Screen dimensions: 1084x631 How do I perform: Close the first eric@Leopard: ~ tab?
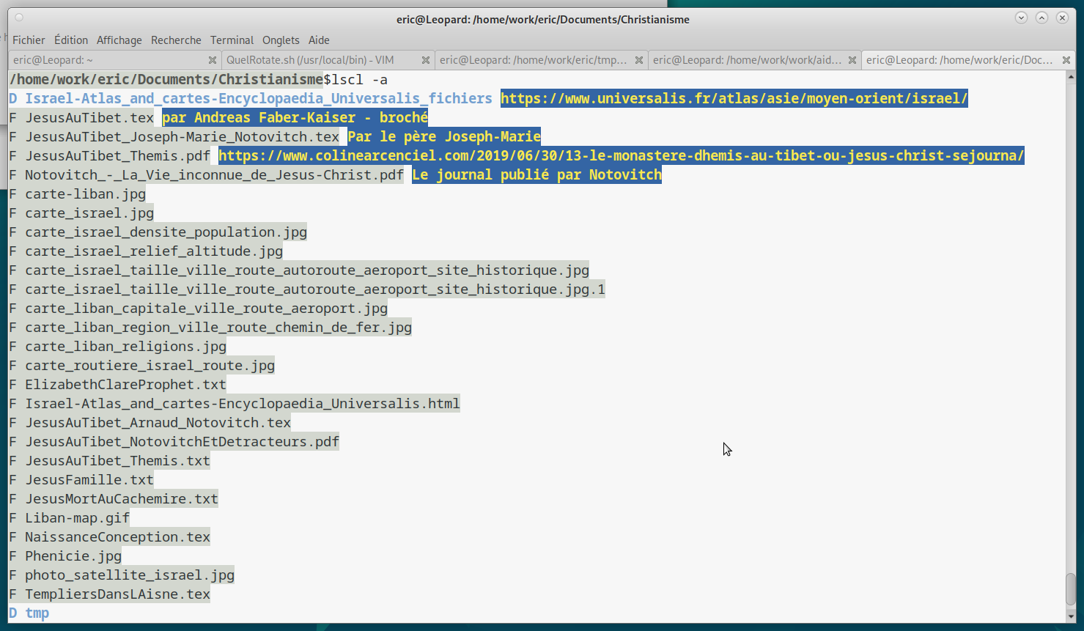(x=213, y=60)
